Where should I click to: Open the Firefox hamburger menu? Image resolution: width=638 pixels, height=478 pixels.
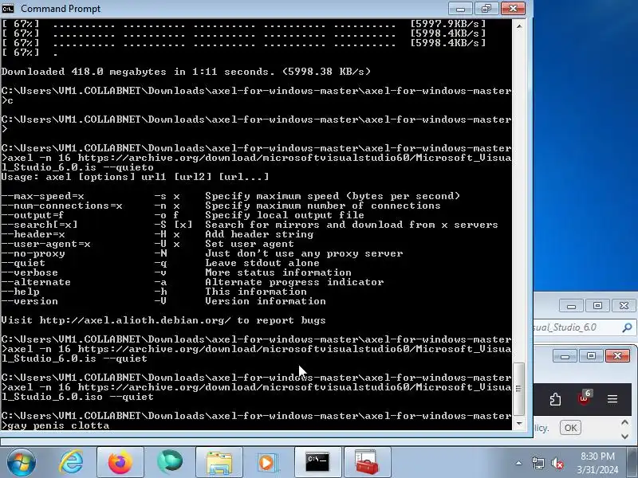[x=612, y=399]
